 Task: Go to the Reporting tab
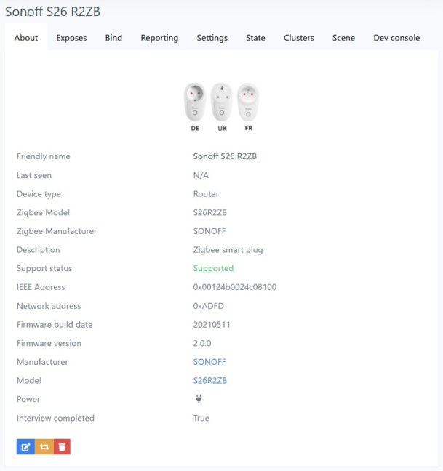[159, 38]
